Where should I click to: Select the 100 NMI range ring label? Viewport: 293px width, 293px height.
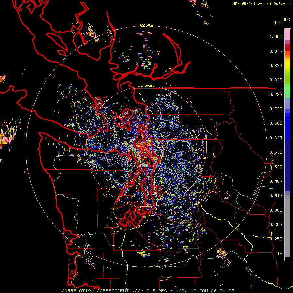(x=146, y=26)
